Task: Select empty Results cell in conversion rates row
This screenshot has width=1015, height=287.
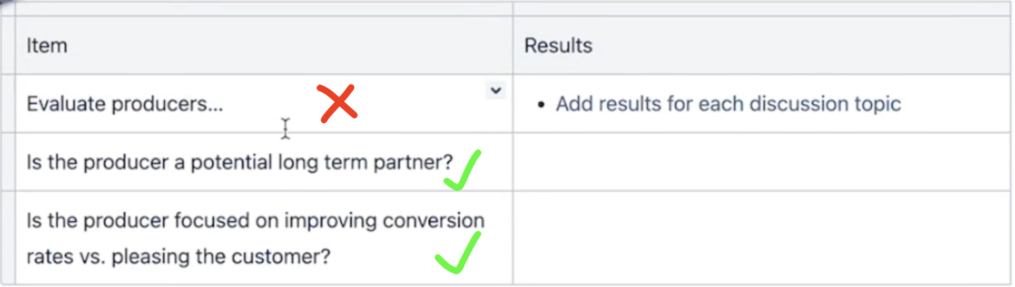Action: pyautogui.click(x=761, y=238)
